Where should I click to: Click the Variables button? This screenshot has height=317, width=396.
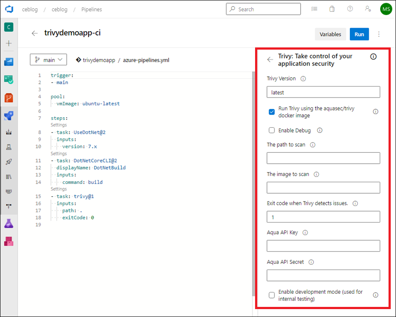330,34
